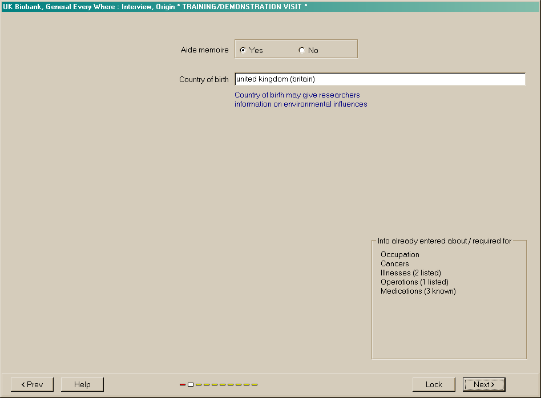The image size is (541, 398).
Task: Open the Help button
Action: click(x=82, y=384)
